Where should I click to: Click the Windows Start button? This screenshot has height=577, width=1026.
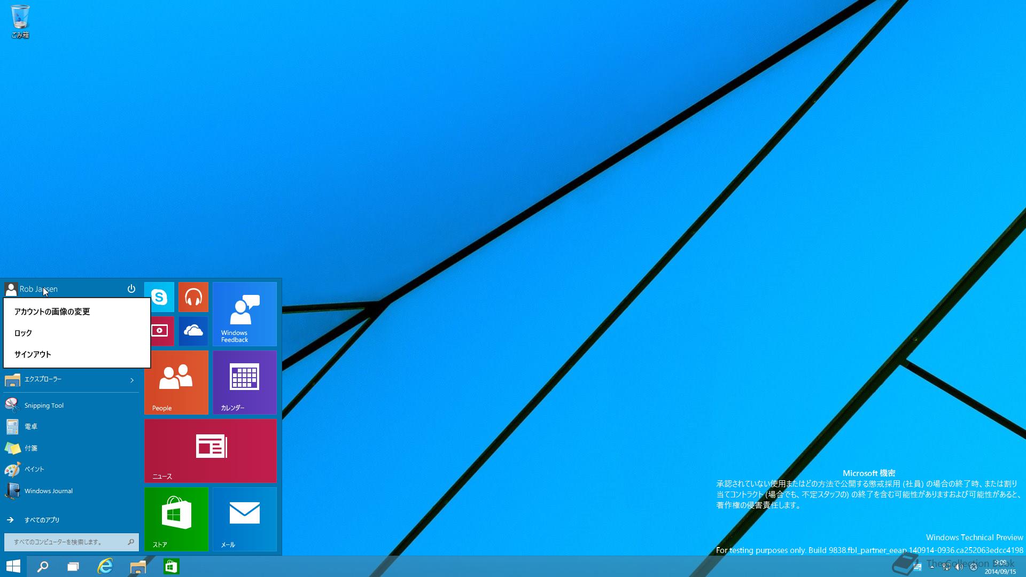pyautogui.click(x=13, y=566)
